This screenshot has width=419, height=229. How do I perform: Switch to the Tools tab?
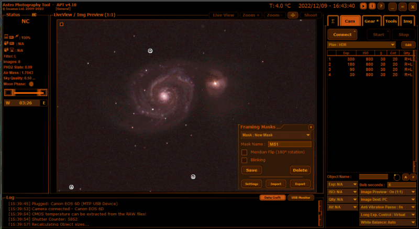391,21
